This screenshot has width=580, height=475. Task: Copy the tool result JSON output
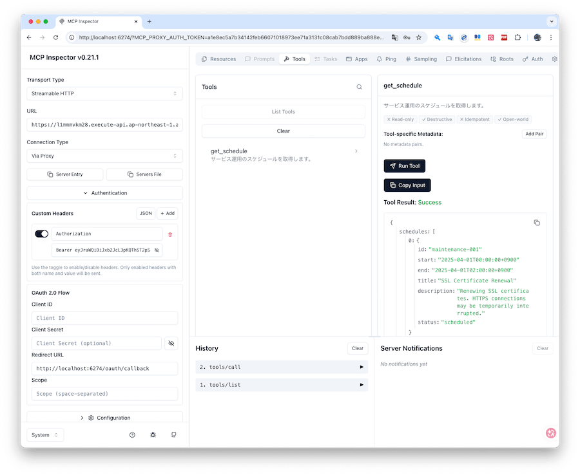click(x=537, y=223)
